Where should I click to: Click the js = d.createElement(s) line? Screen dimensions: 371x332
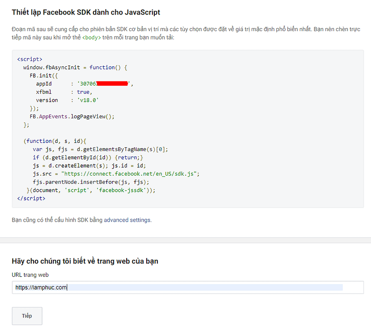pos(90,166)
